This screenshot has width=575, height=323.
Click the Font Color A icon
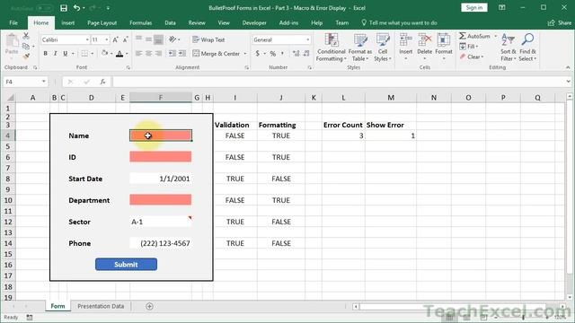pyautogui.click(x=119, y=54)
